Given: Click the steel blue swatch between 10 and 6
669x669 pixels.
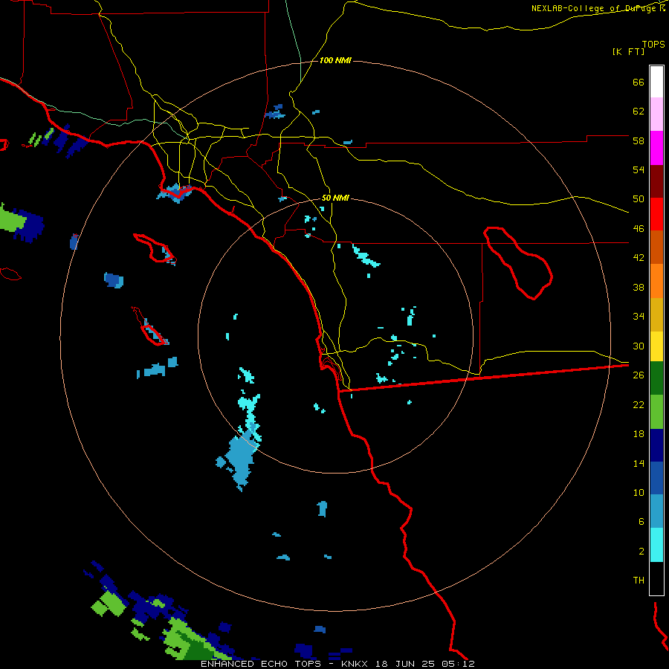Looking at the screenshot, I should click(x=656, y=511).
